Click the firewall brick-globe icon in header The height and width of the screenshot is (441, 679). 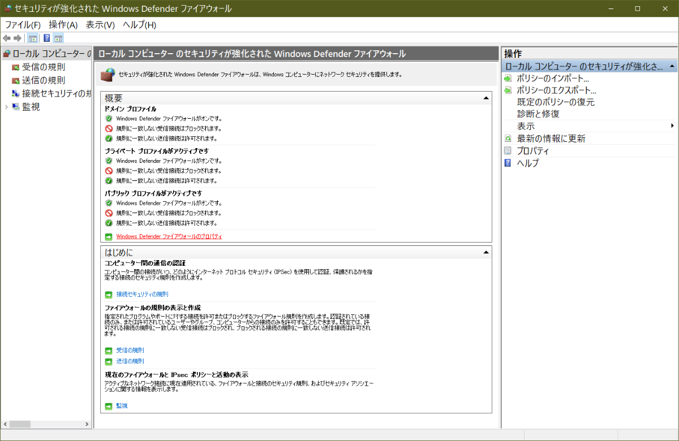pos(108,74)
